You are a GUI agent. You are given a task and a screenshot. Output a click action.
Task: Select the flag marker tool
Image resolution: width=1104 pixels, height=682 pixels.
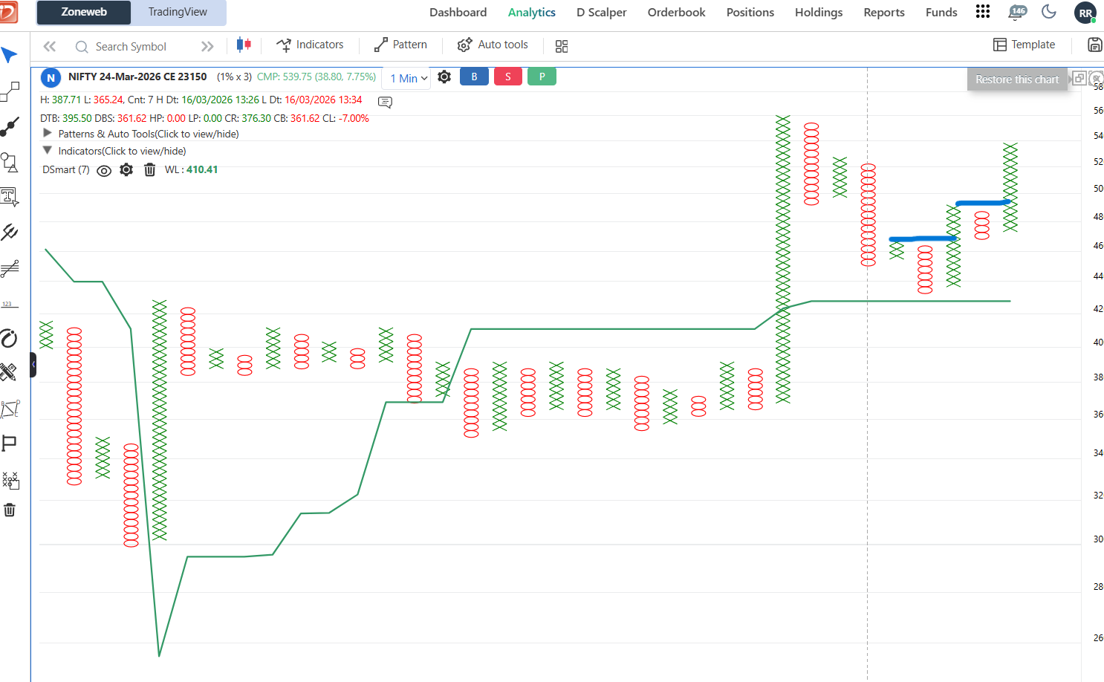[x=10, y=444]
